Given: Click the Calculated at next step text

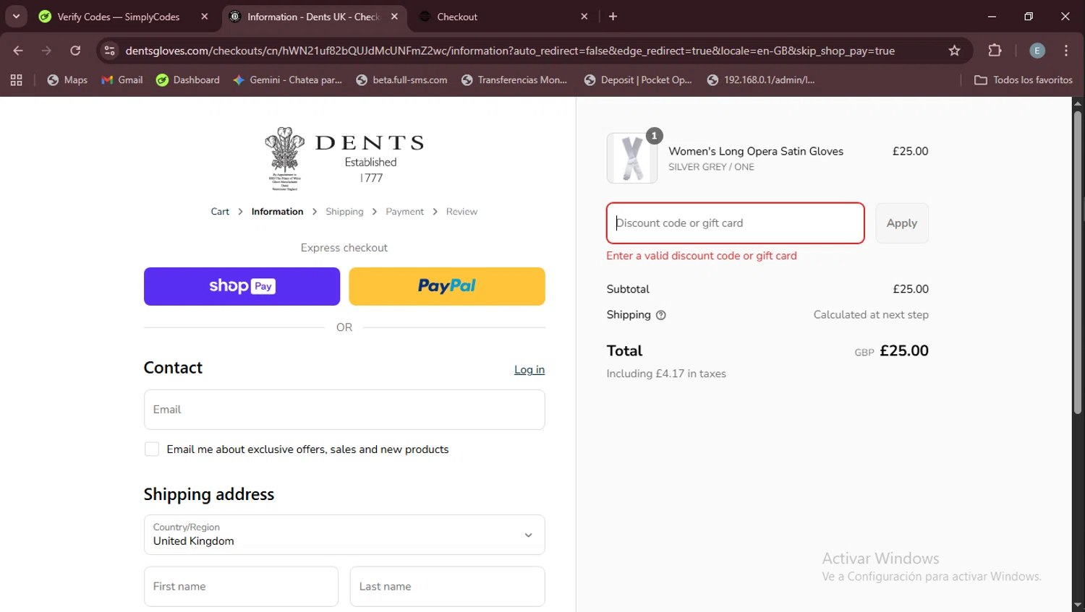Looking at the screenshot, I should [x=871, y=315].
